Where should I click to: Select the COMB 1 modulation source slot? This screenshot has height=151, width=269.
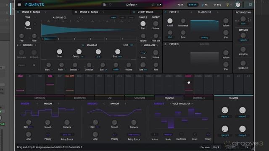(189, 84)
